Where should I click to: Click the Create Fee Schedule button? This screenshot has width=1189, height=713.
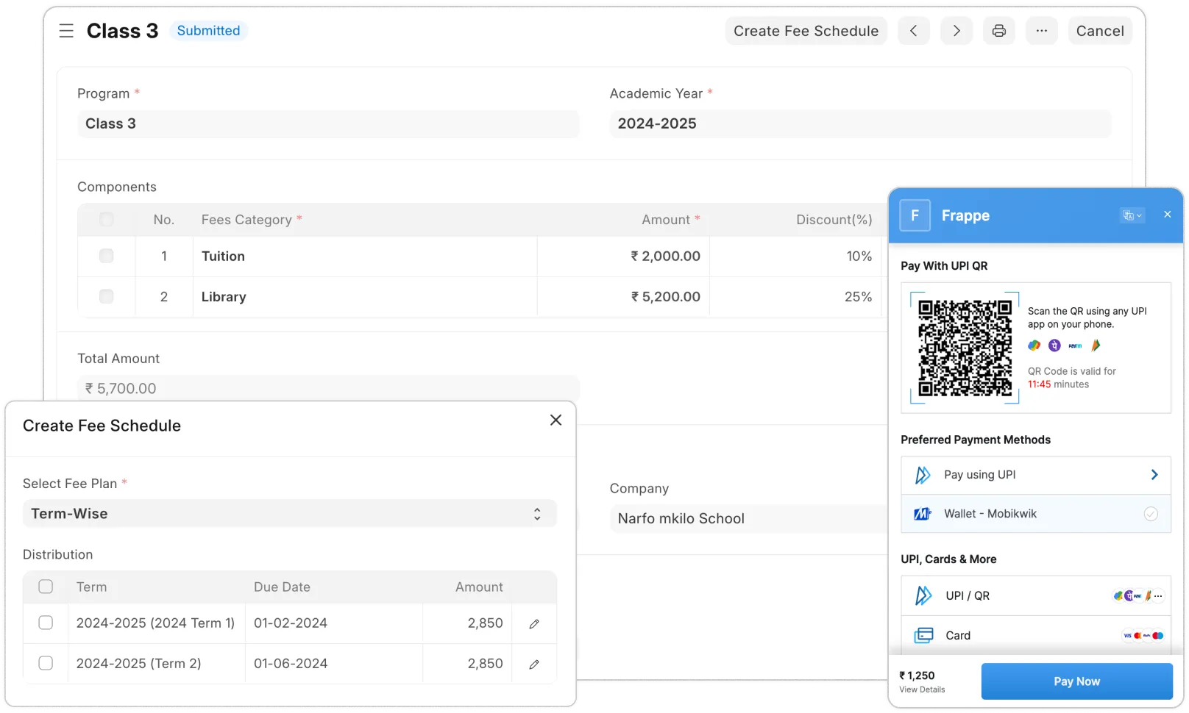tap(806, 30)
